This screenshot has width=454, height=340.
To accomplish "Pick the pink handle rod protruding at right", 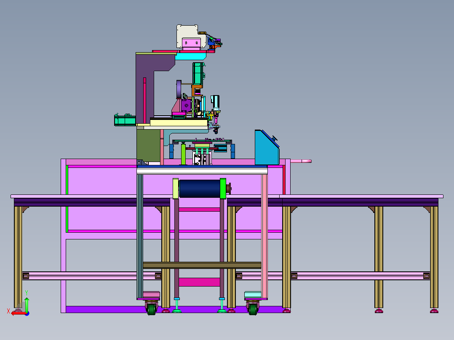I will coord(301,161).
